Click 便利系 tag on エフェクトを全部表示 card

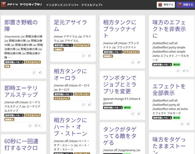(x=177, y=118)
